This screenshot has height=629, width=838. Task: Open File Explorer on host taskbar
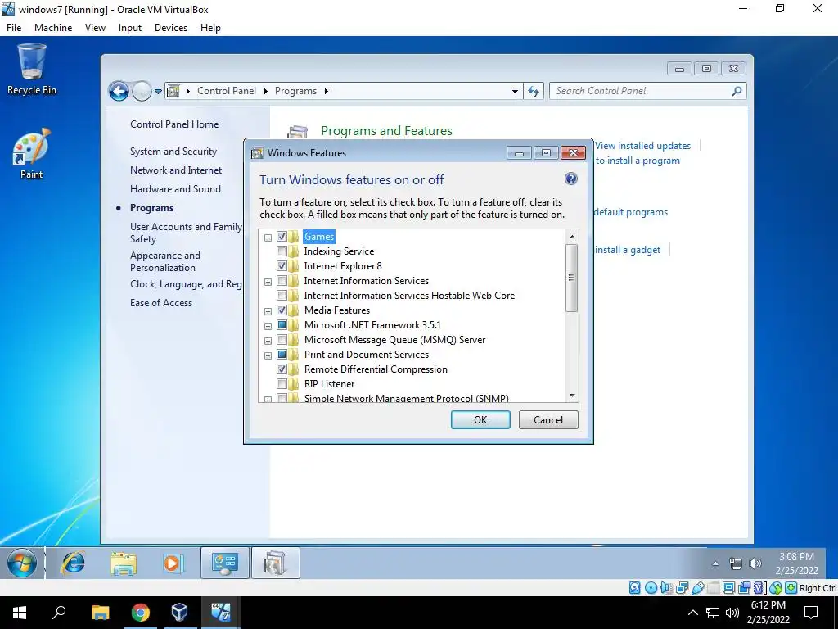(100, 613)
